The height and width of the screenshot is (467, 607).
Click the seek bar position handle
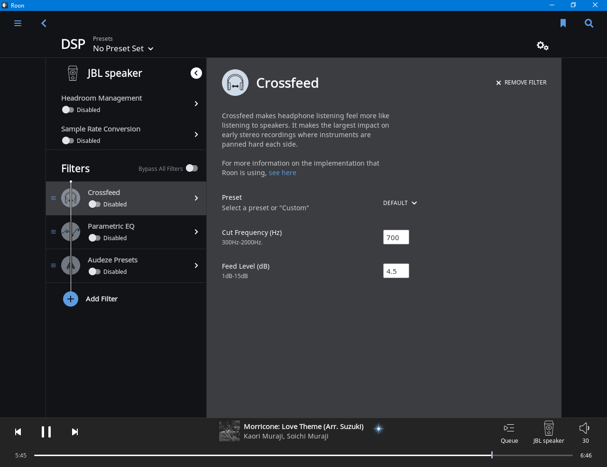click(492, 455)
